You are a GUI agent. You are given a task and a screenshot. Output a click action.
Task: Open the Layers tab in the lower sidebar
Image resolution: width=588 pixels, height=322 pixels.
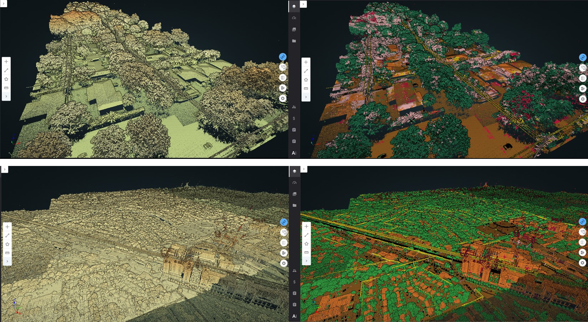[x=294, y=171]
